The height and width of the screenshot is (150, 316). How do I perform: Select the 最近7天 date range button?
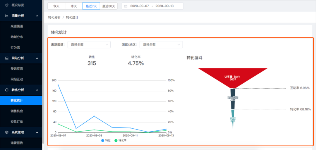(x=91, y=6)
